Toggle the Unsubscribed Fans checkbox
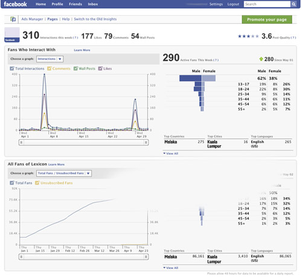Image resolution: width=302 pixels, height=277 pixels. pyautogui.click(x=37, y=183)
